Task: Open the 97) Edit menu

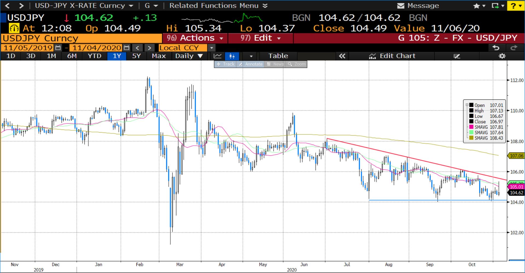Action: coord(261,38)
